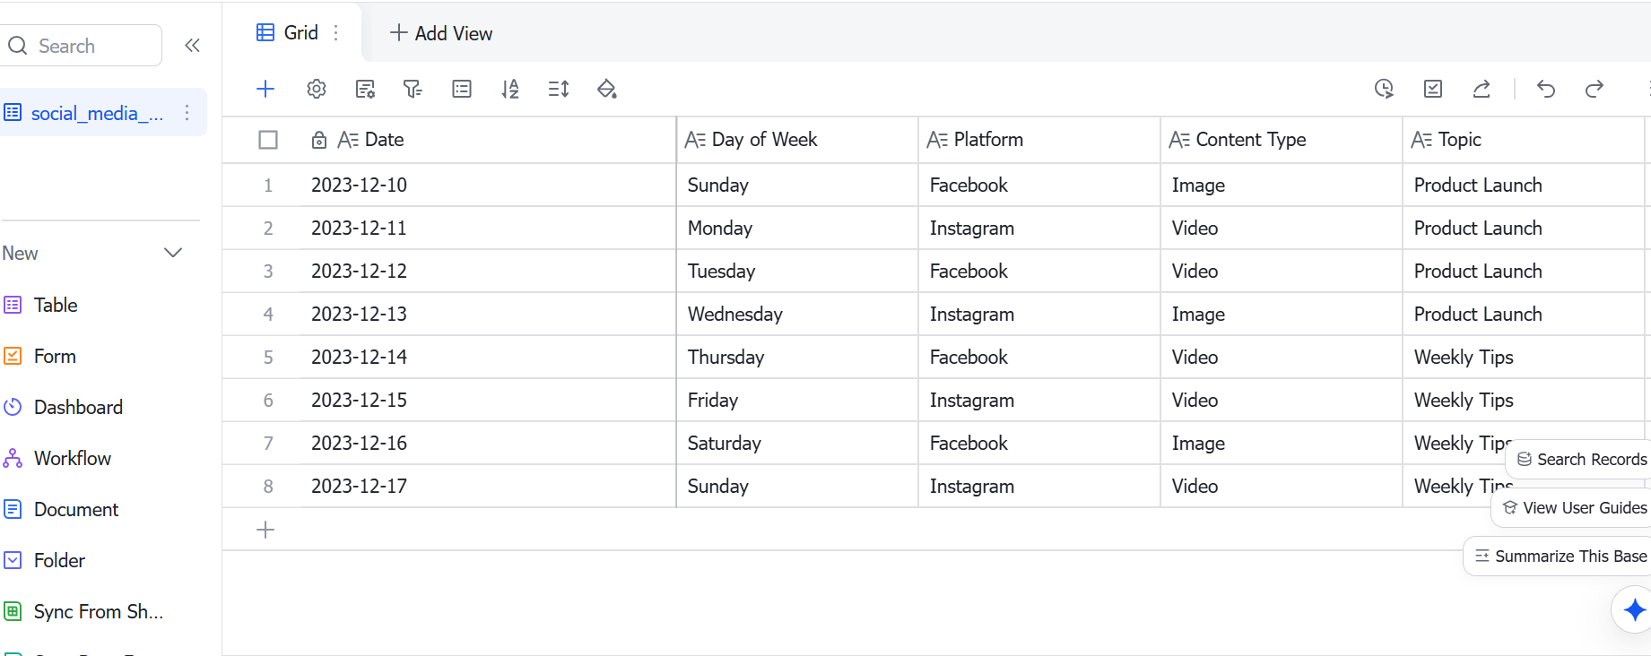Viewport: 1651px width, 656px height.
Task: Click the row height icon
Action: coord(559,89)
